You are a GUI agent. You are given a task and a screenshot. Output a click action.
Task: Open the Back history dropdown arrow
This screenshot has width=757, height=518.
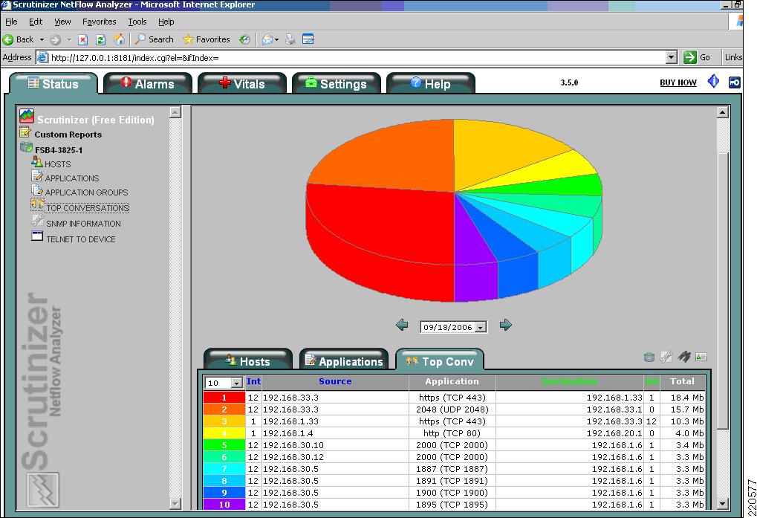(x=42, y=39)
